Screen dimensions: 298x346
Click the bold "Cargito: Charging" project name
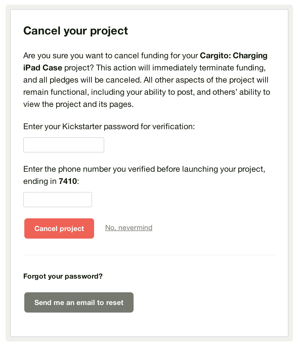pos(233,55)
